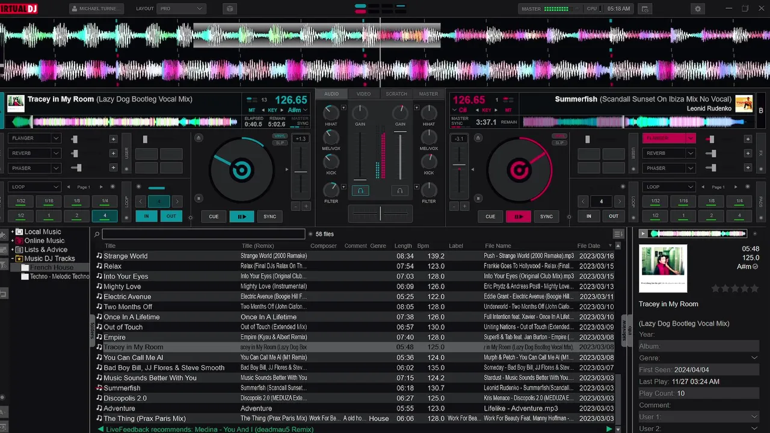
Task: Click the crossfader slider
Action: click(x=380, y=212)
